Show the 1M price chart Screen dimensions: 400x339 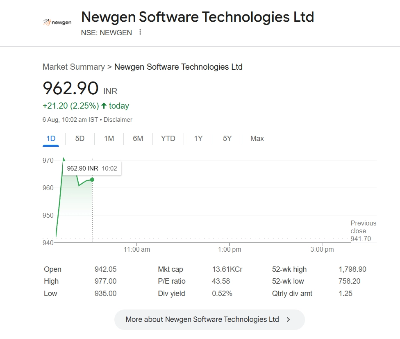(x=109, y=139)
